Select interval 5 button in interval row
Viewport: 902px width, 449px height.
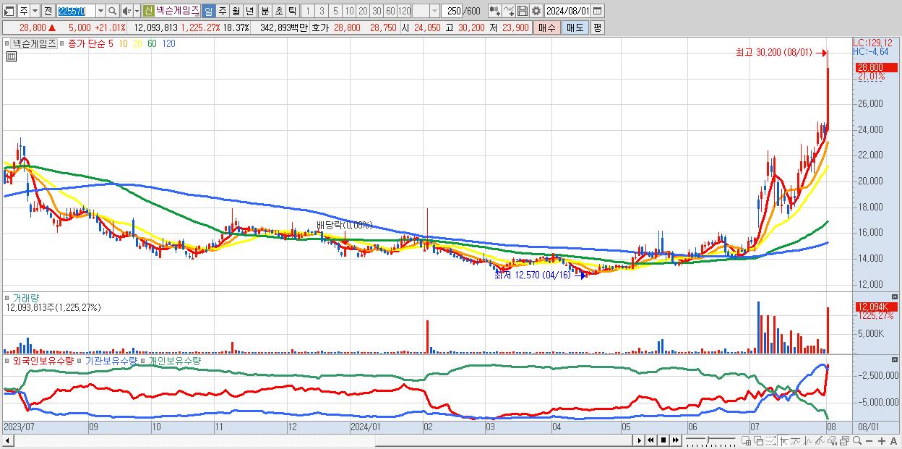pyautogui.click(x=335, y=11)
